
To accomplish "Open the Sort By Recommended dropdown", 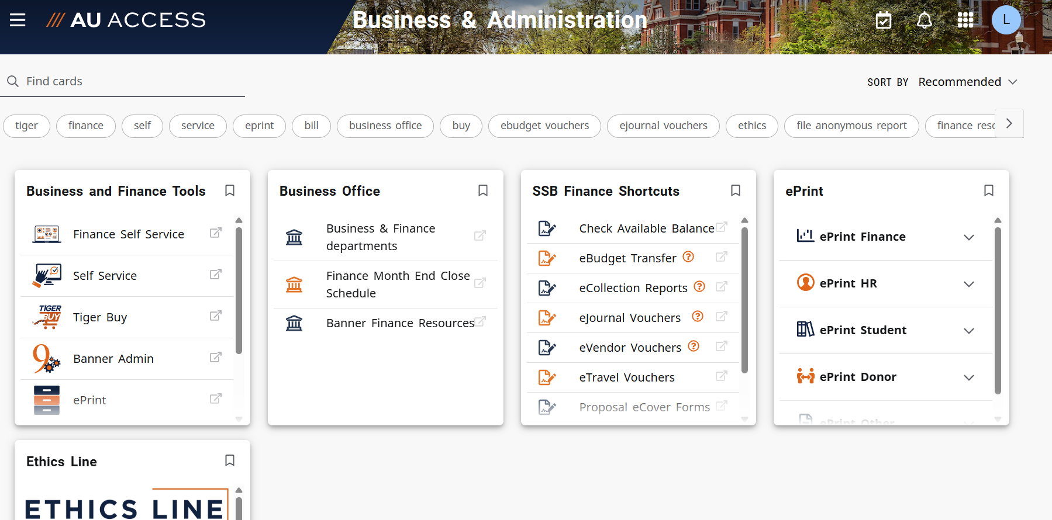I will coord(968,82).
